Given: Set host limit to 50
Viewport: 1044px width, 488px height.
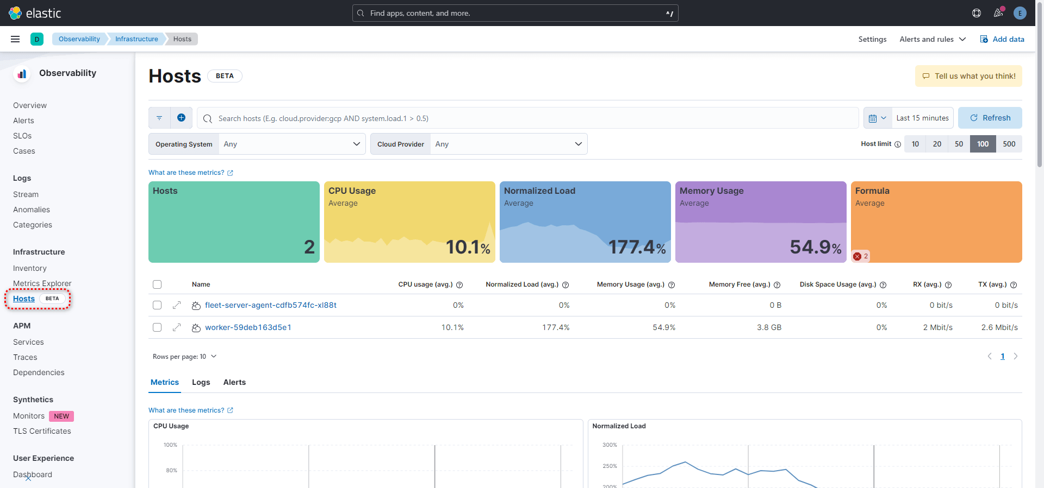Looking at the screenshot, I should (x=959, y=144).
